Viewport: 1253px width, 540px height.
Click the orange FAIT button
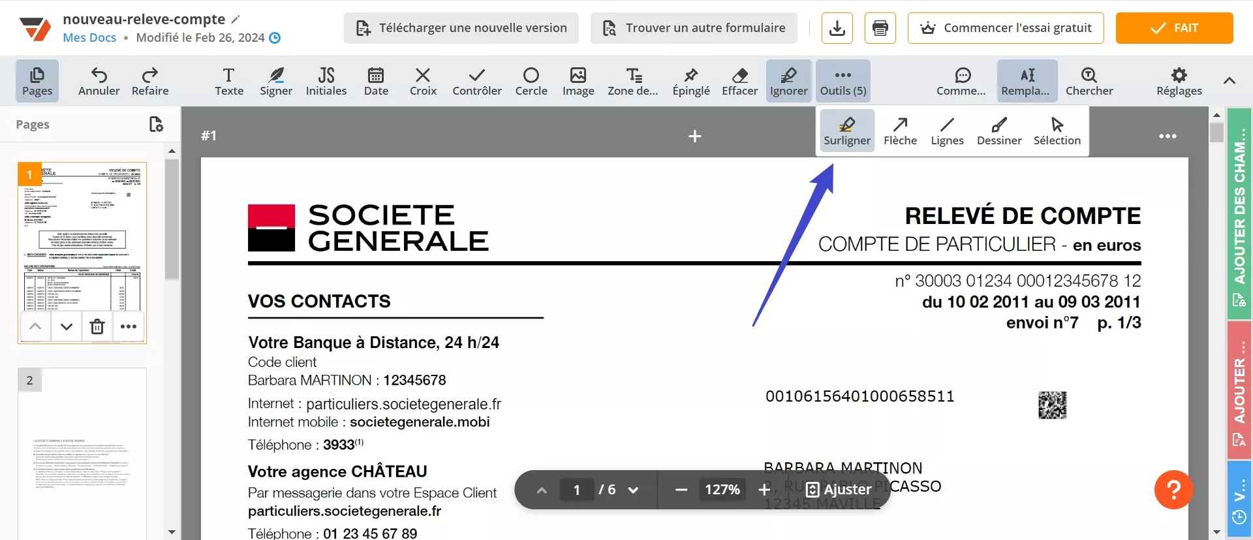tap(1175, 28)
